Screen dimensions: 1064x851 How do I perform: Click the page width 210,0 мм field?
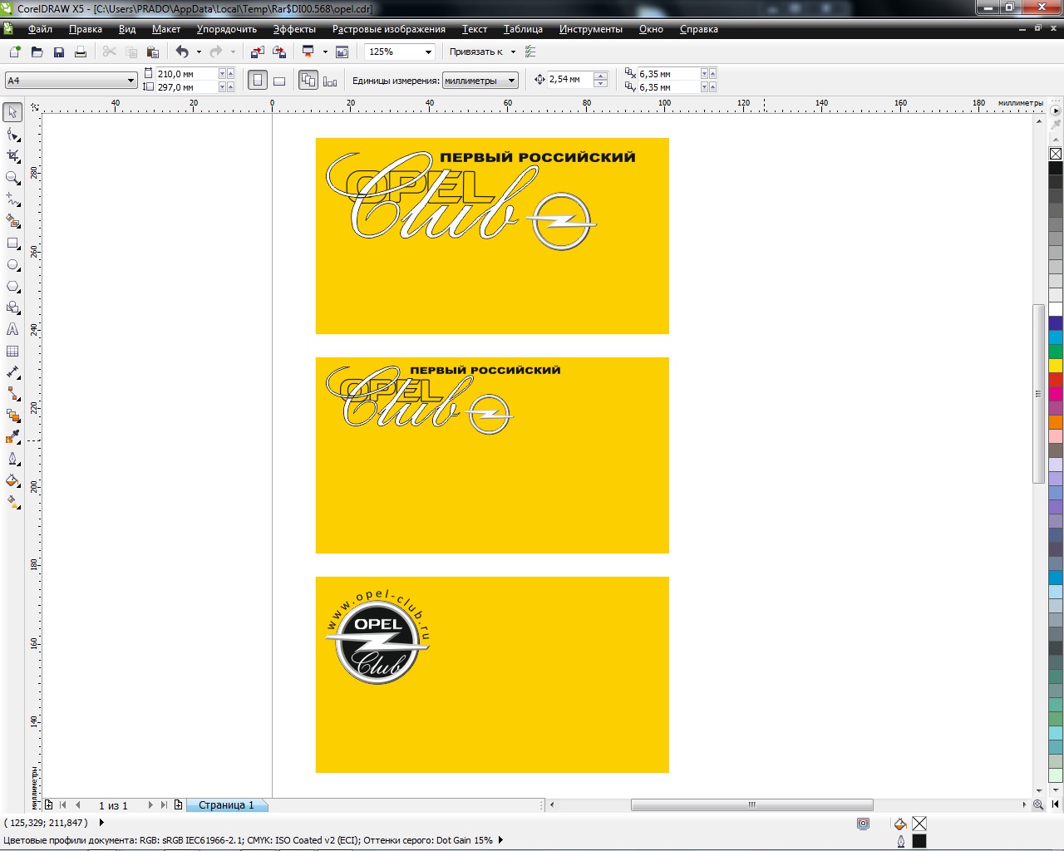(187, 74)
